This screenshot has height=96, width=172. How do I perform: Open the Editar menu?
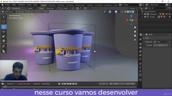pyautogui.click(x=14, y=5)
